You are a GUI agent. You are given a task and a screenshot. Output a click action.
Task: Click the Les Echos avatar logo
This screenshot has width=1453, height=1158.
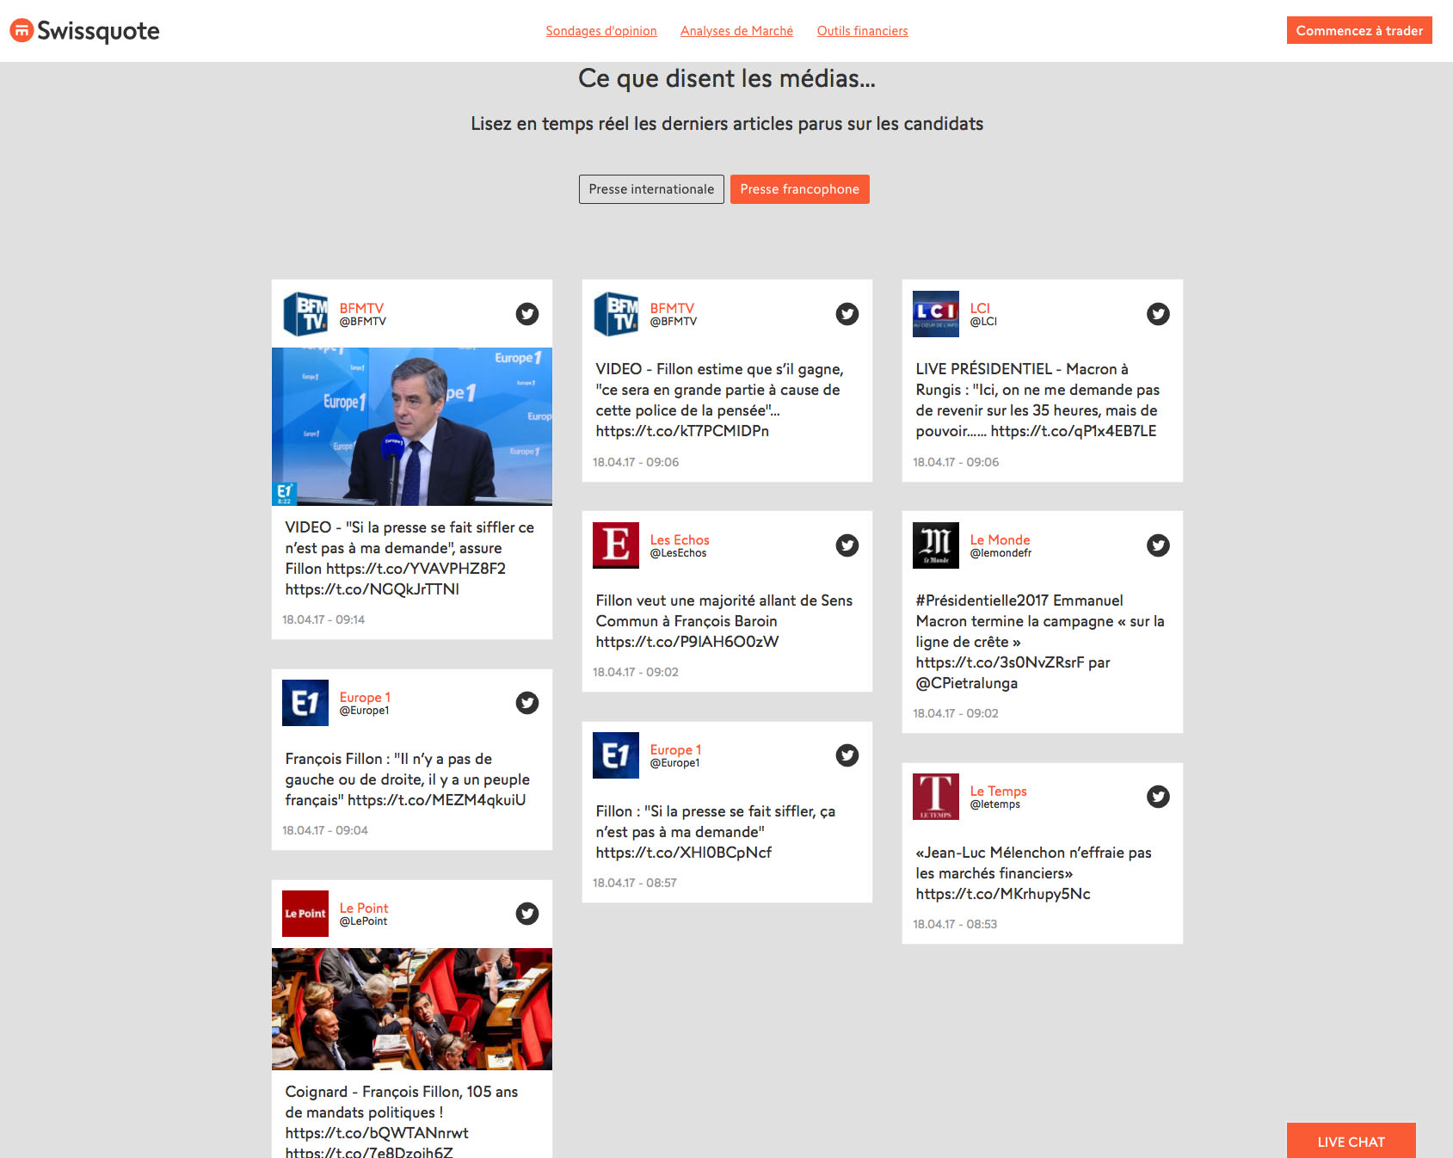click(615, 545)
